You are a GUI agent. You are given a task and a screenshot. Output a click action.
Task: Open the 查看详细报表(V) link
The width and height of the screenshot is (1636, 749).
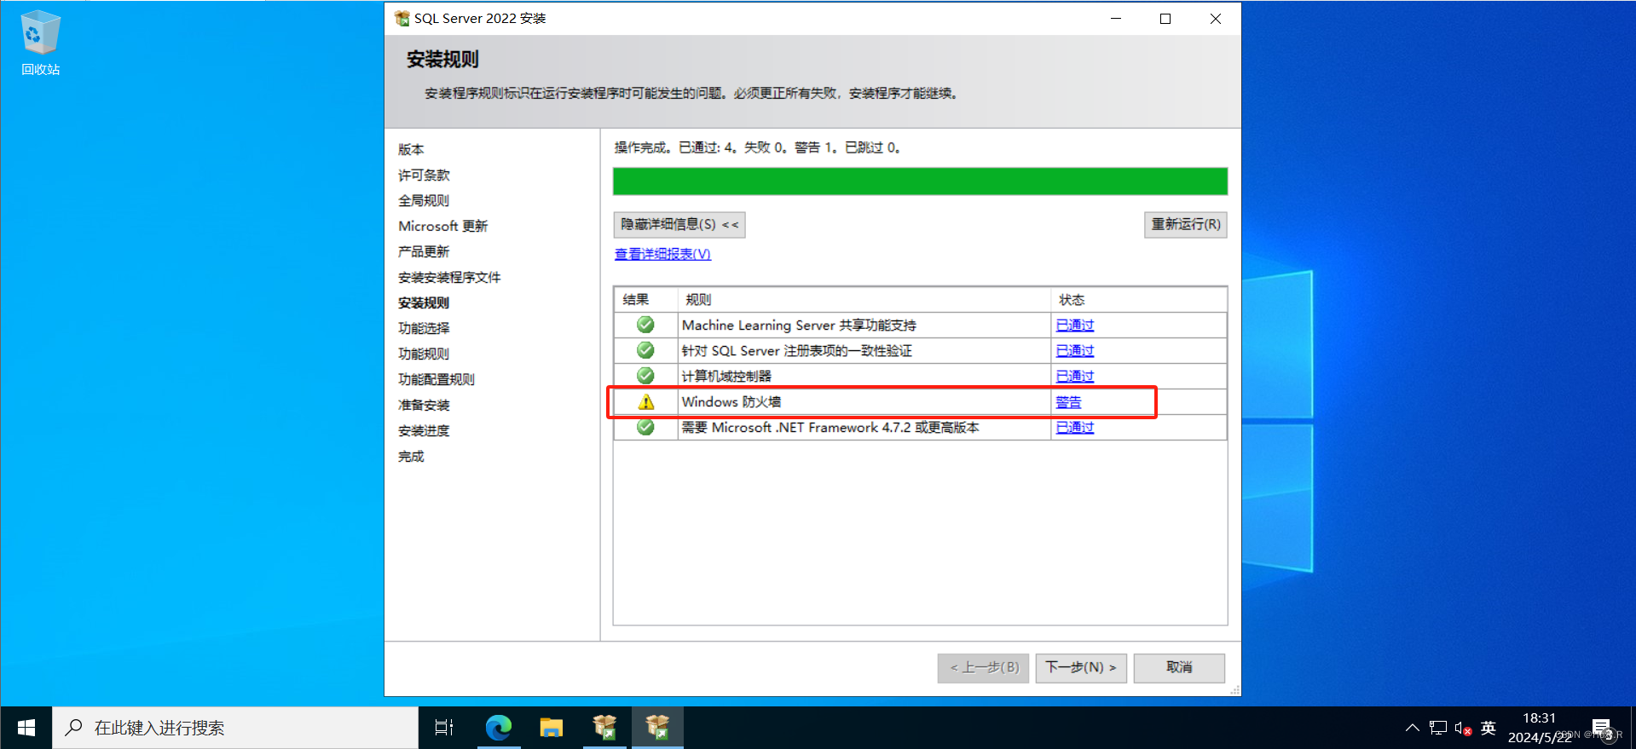point(662,254)
